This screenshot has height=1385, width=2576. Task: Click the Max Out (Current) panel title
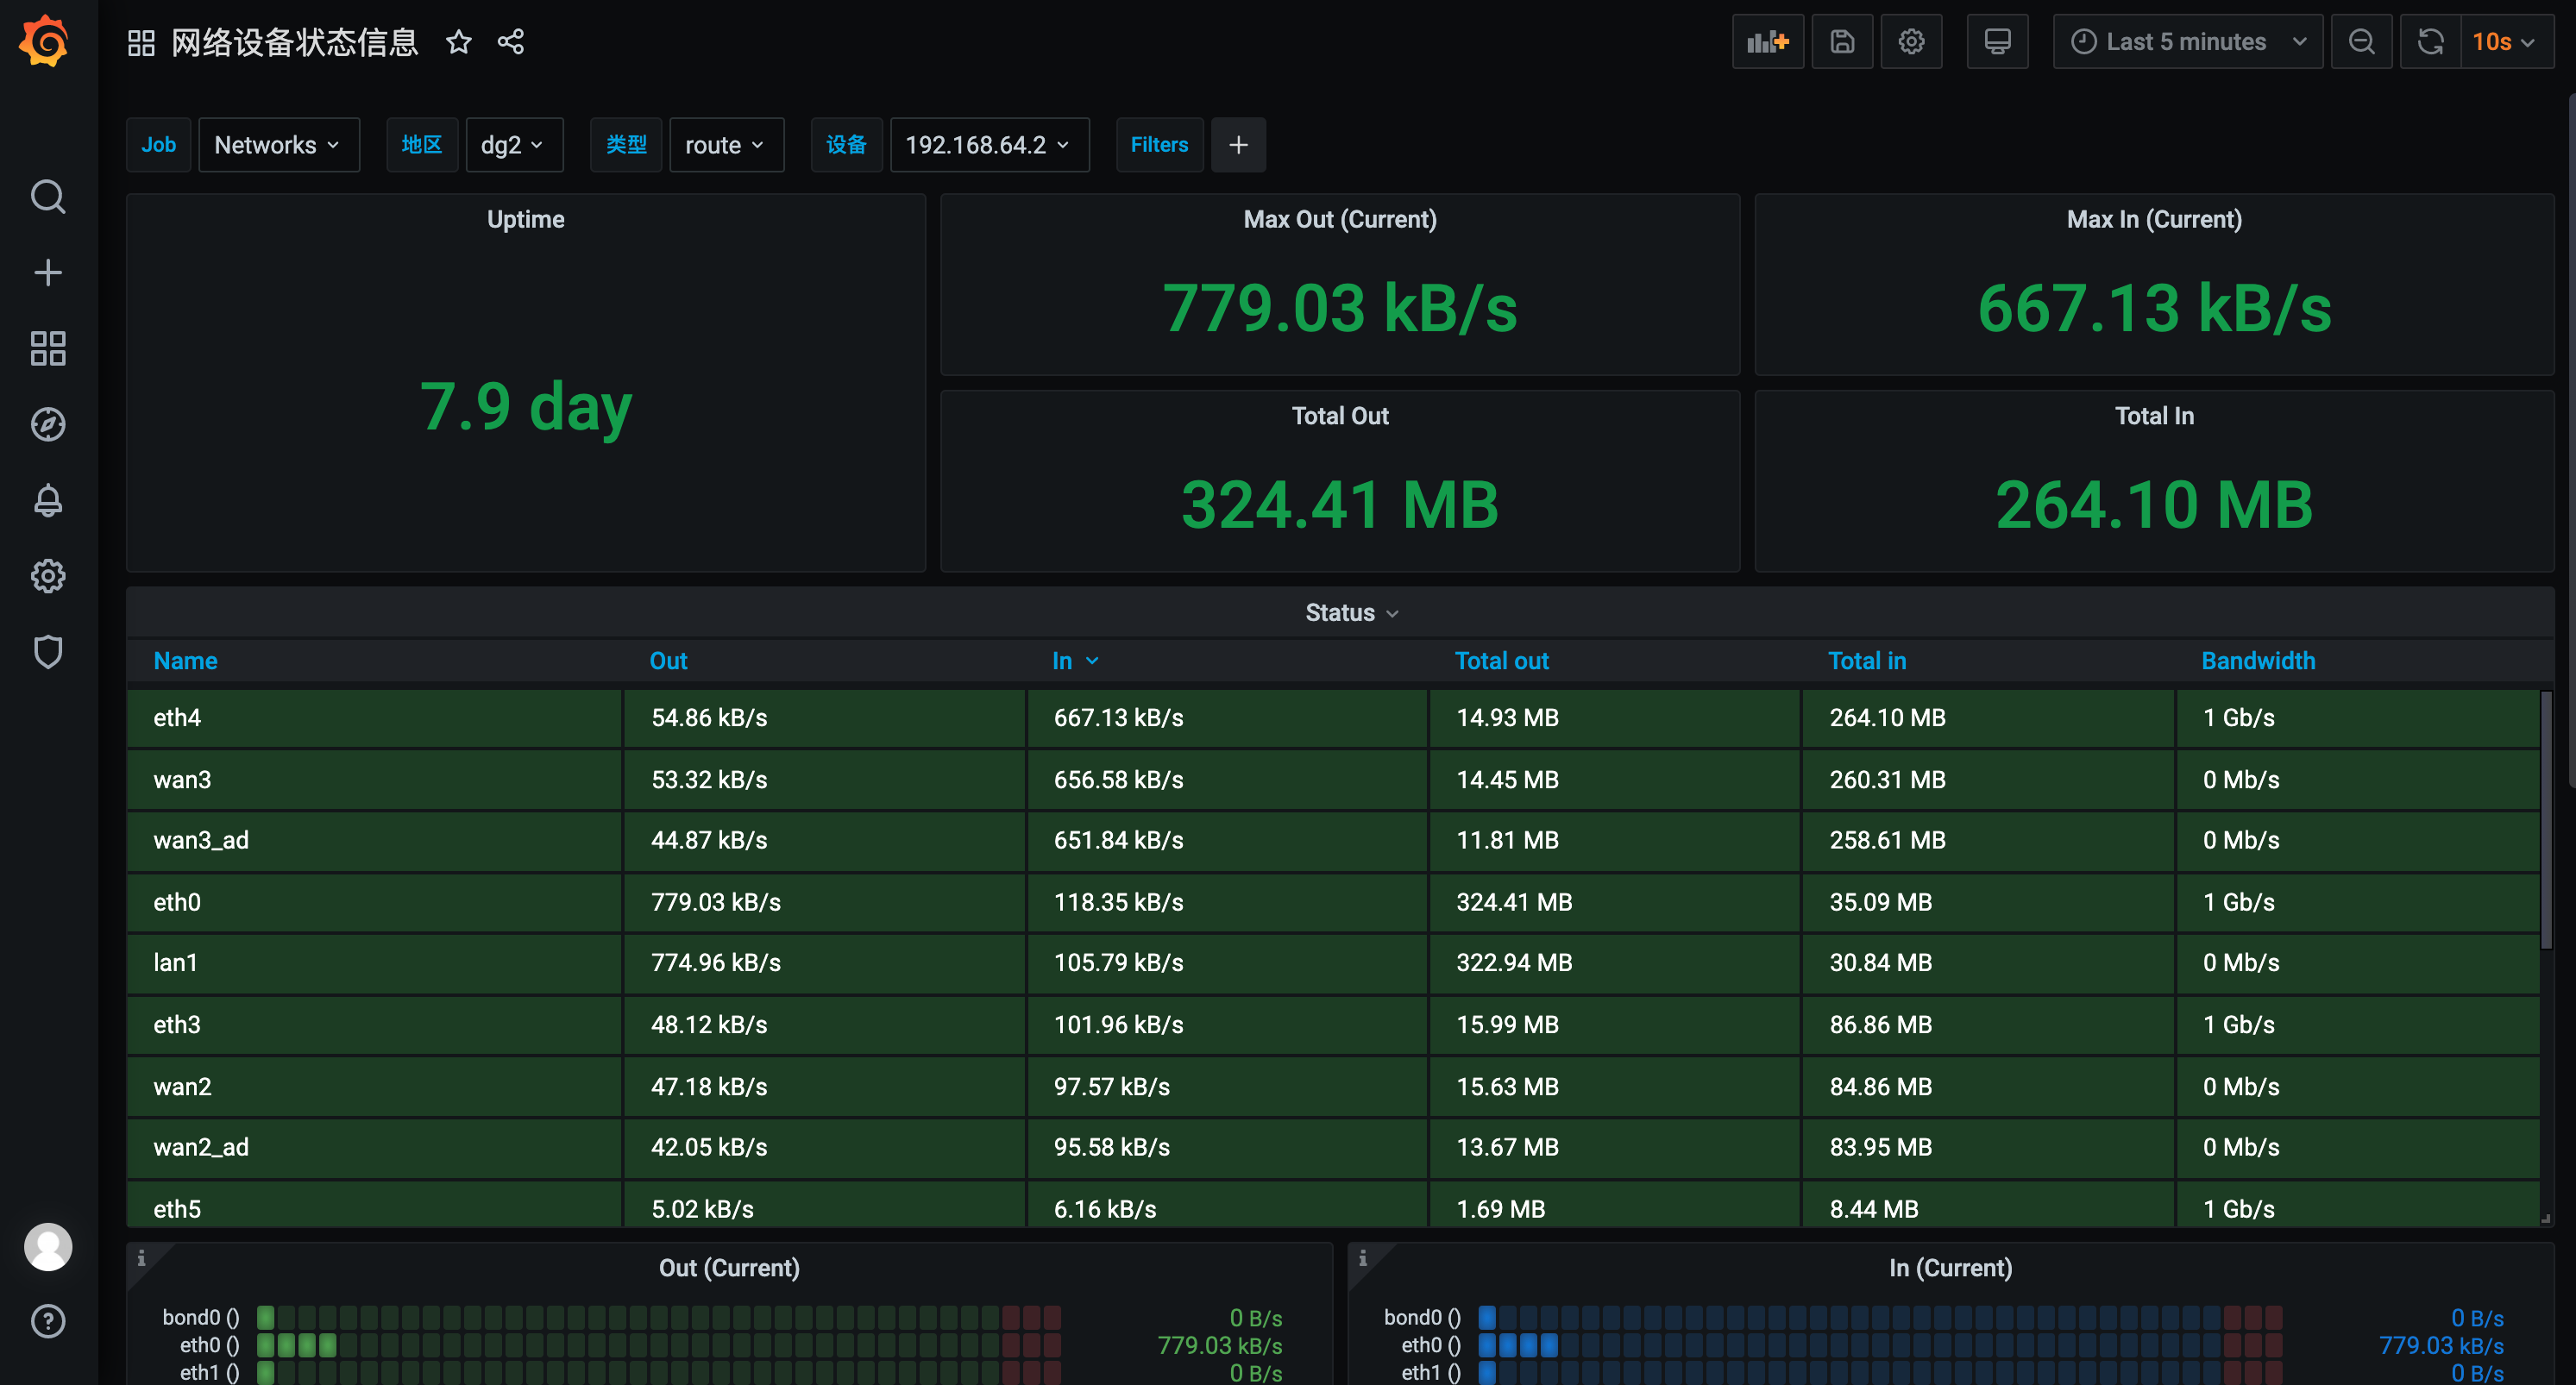coord(1340,220)
